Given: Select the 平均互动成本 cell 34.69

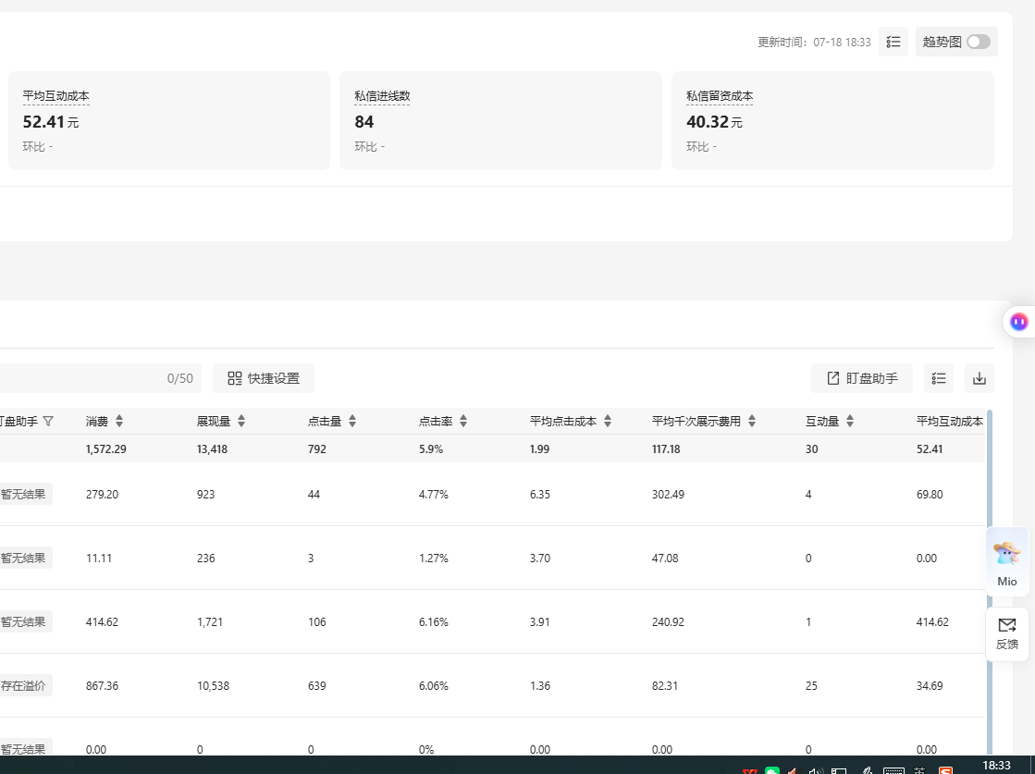Looking at the screenshot, I should (930, 685).
